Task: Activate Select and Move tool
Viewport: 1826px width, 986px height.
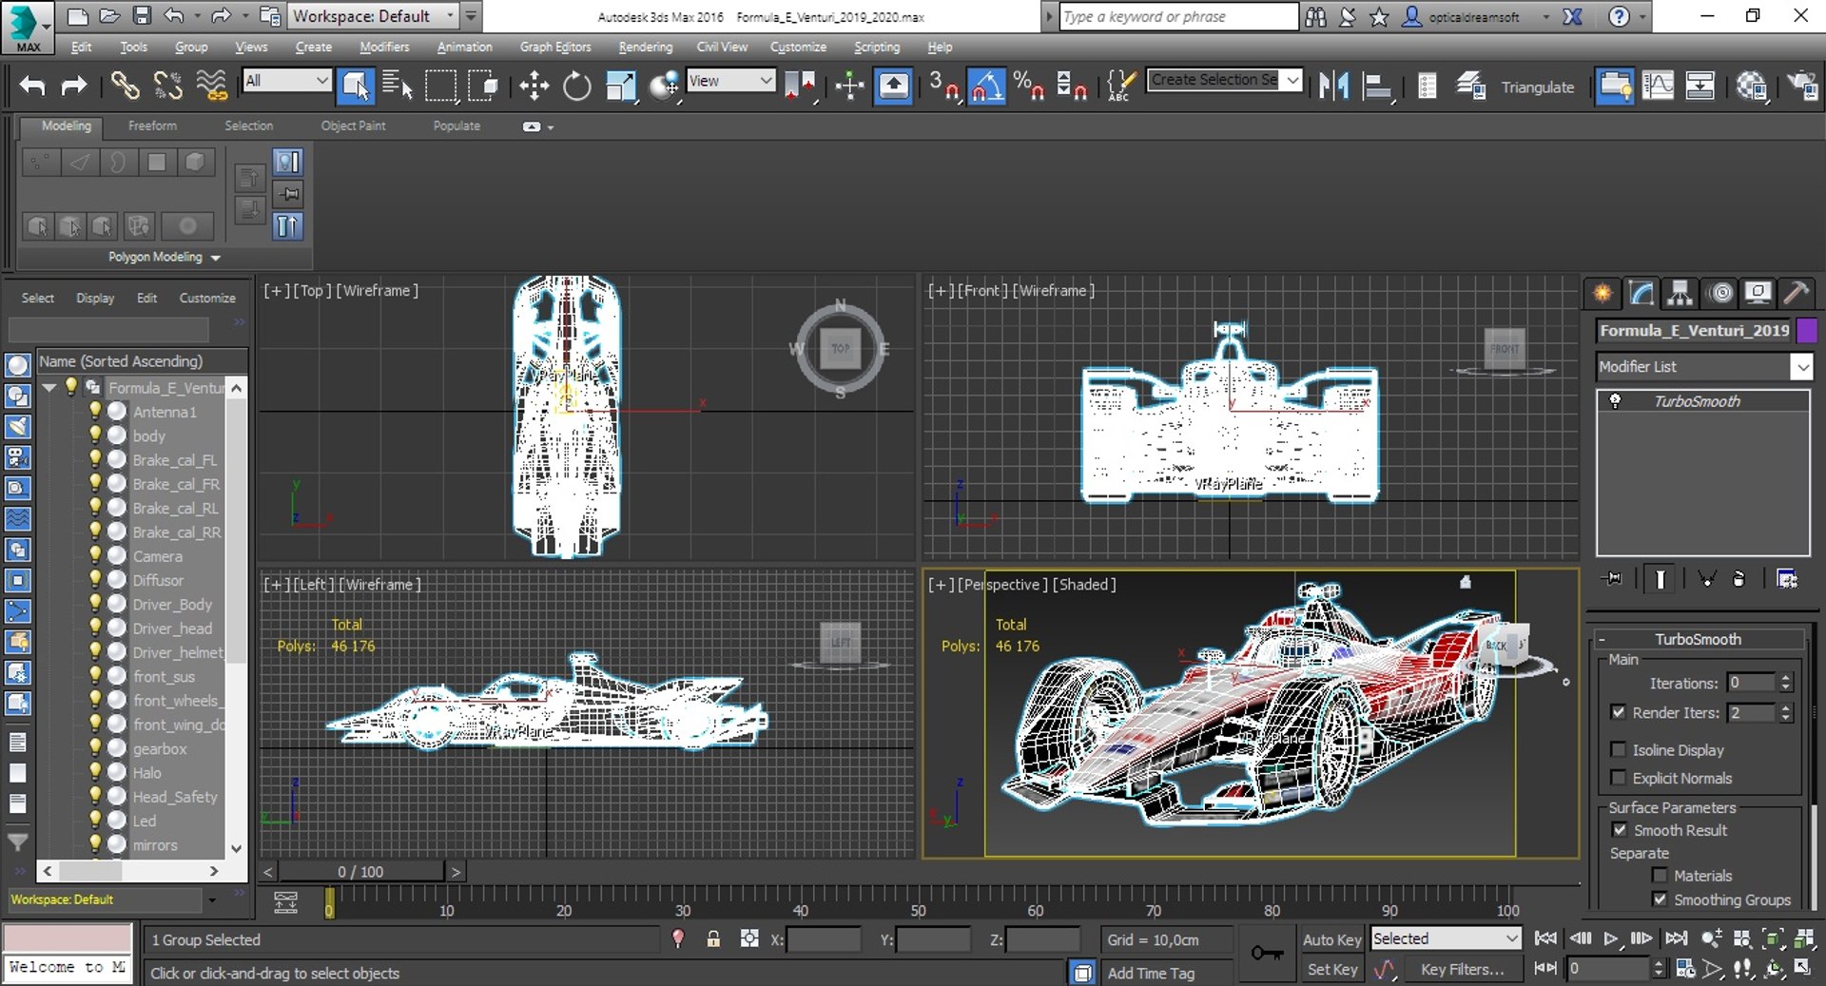Action: 534,87
